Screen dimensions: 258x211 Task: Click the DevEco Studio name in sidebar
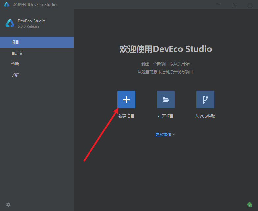32,21
